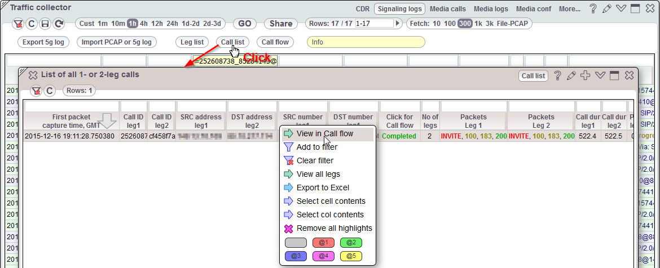Set fetch size to 1k
This screenshot has width=660, height=268.
tap(478, 24)
